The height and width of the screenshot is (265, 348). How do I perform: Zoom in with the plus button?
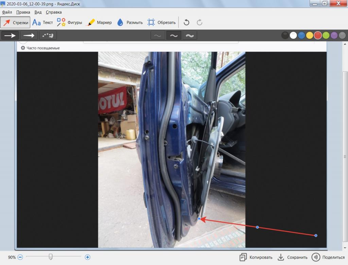(87, 257)
